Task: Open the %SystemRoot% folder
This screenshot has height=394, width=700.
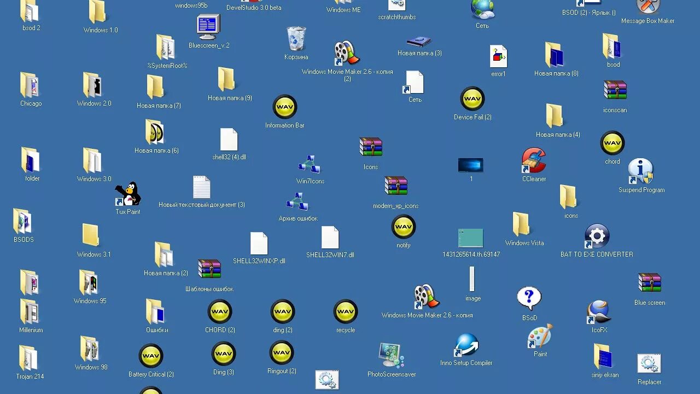Action: click(x=166, y=48)
